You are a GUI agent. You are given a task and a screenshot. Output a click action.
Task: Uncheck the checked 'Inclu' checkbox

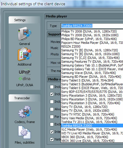click(52, 94)
